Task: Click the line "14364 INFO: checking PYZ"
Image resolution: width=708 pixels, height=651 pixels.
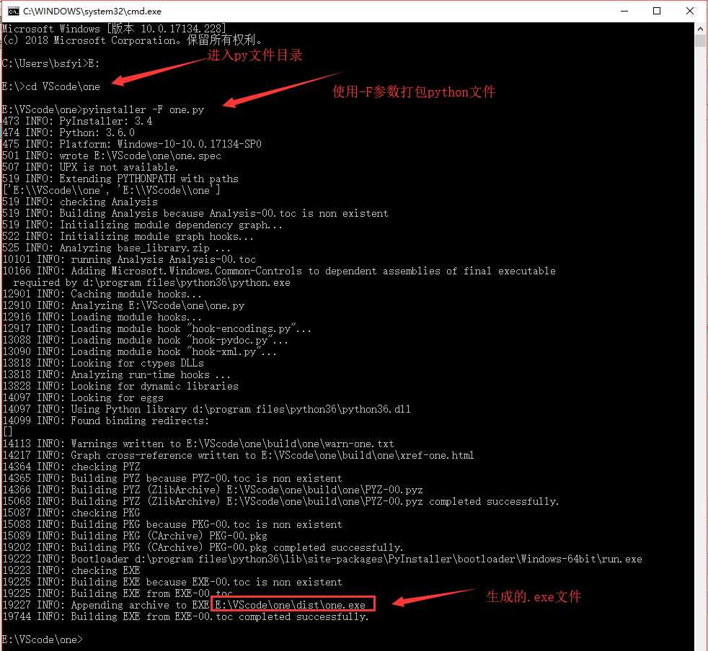Action: pyautogui.click(x=71, y=467)
